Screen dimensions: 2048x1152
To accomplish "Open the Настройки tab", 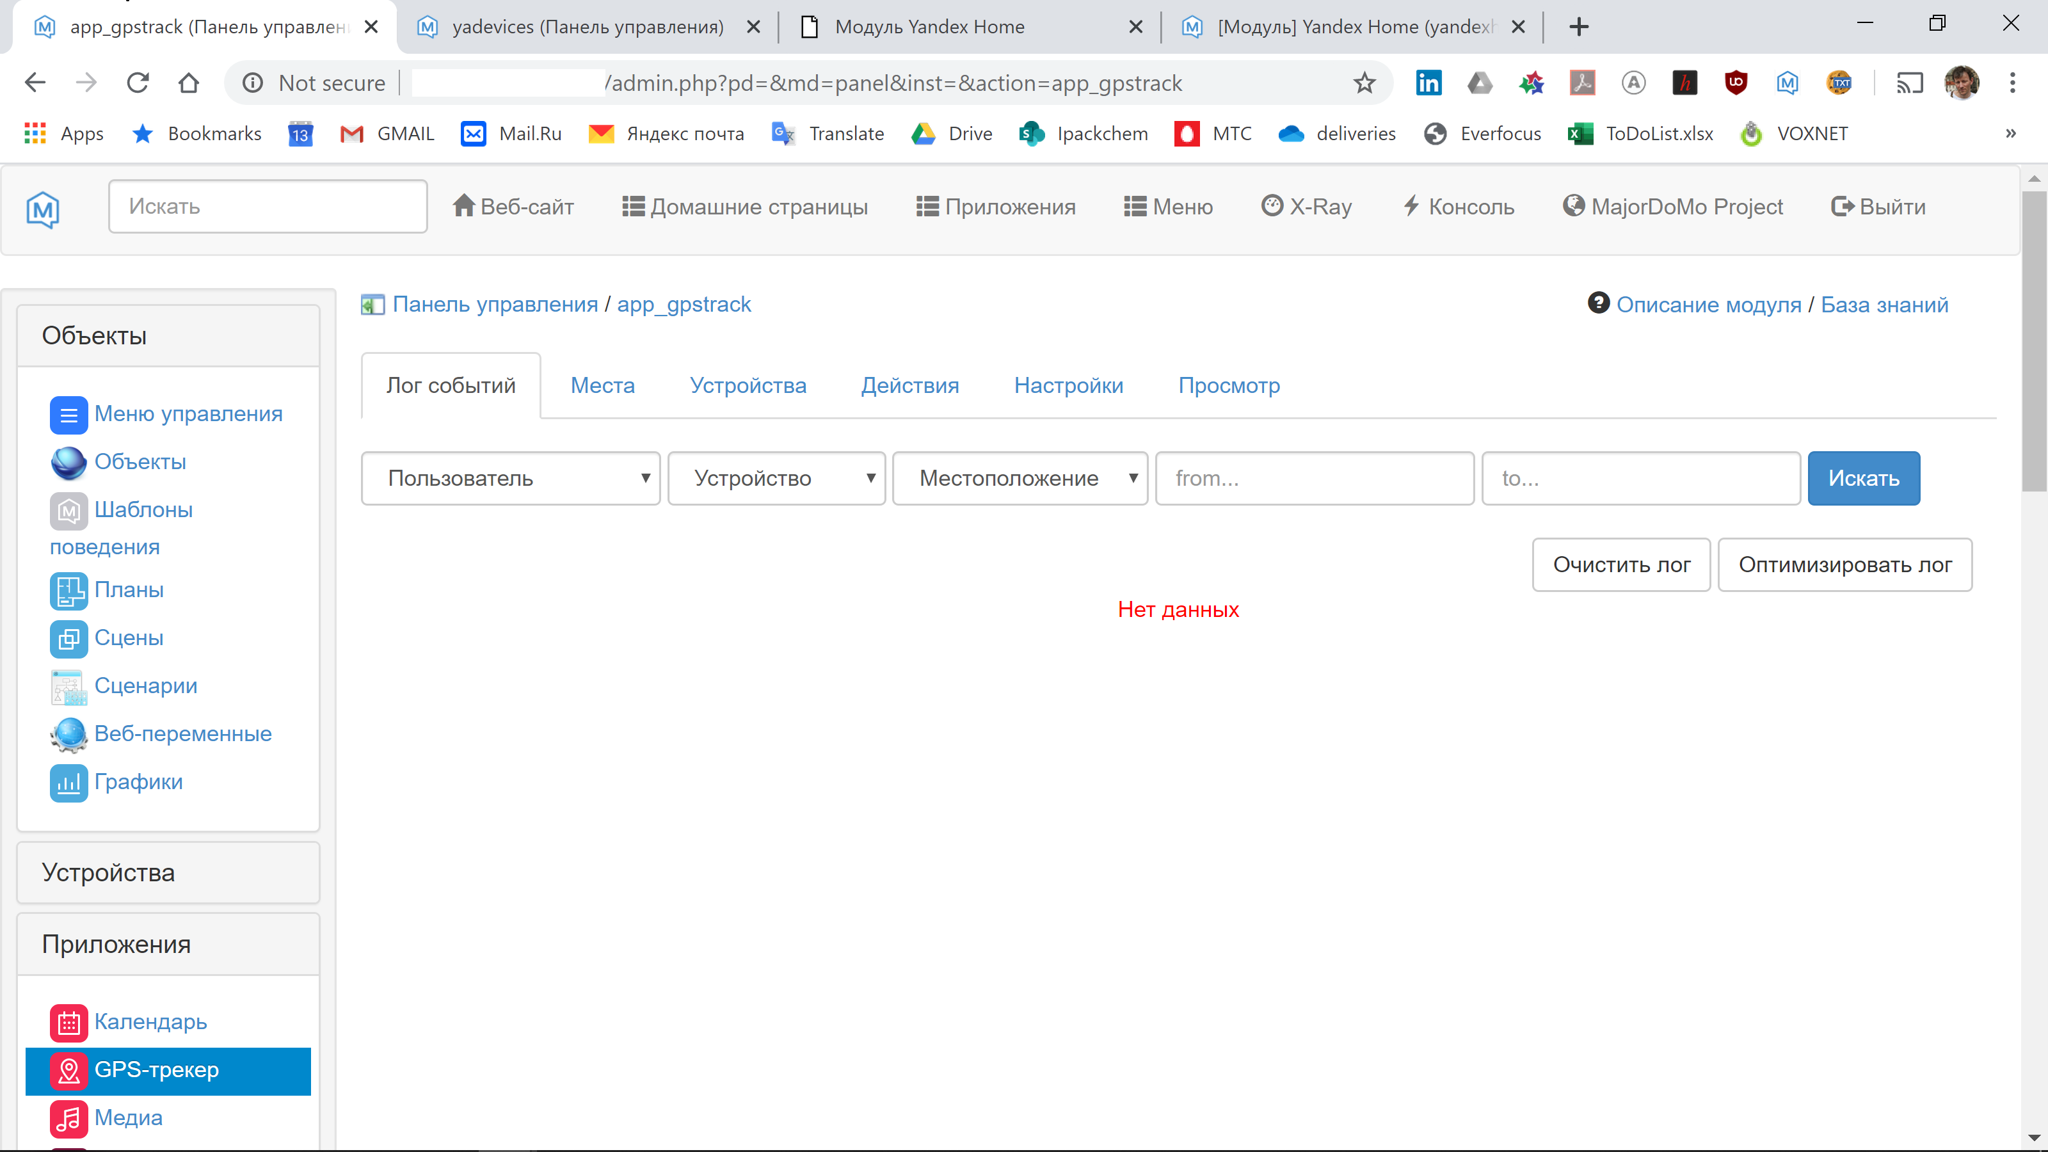I will click(x=1068, y=385).
